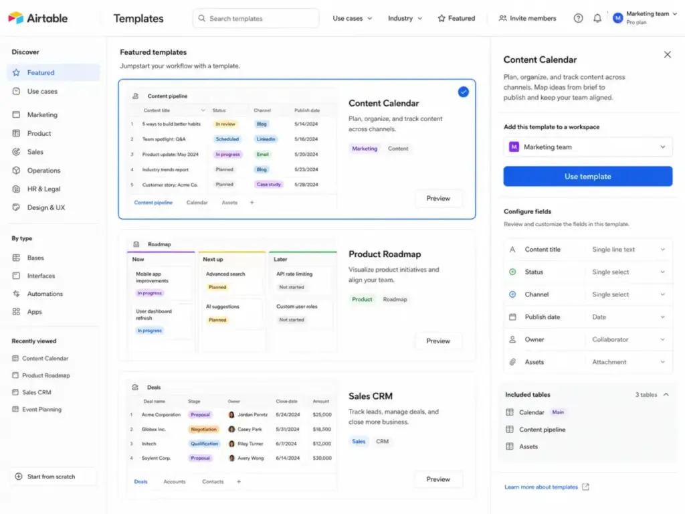Click the Sales category icon

16,152
